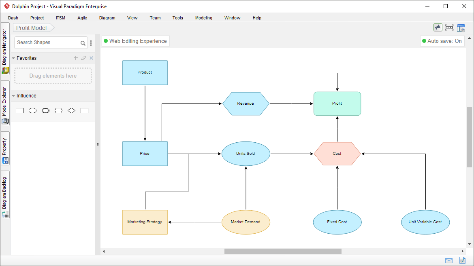474x266 pixels.
Task: Select the Marketing Strategy node
Action: pos(145,222)
